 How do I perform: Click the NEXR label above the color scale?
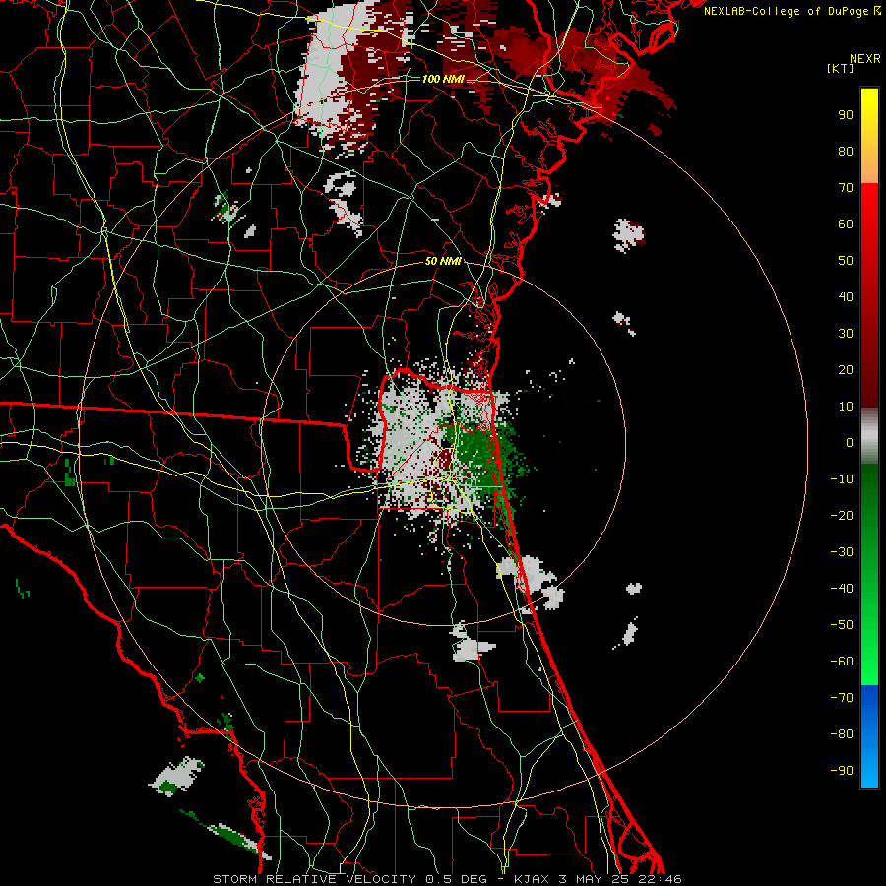click(x=865, y=59)
